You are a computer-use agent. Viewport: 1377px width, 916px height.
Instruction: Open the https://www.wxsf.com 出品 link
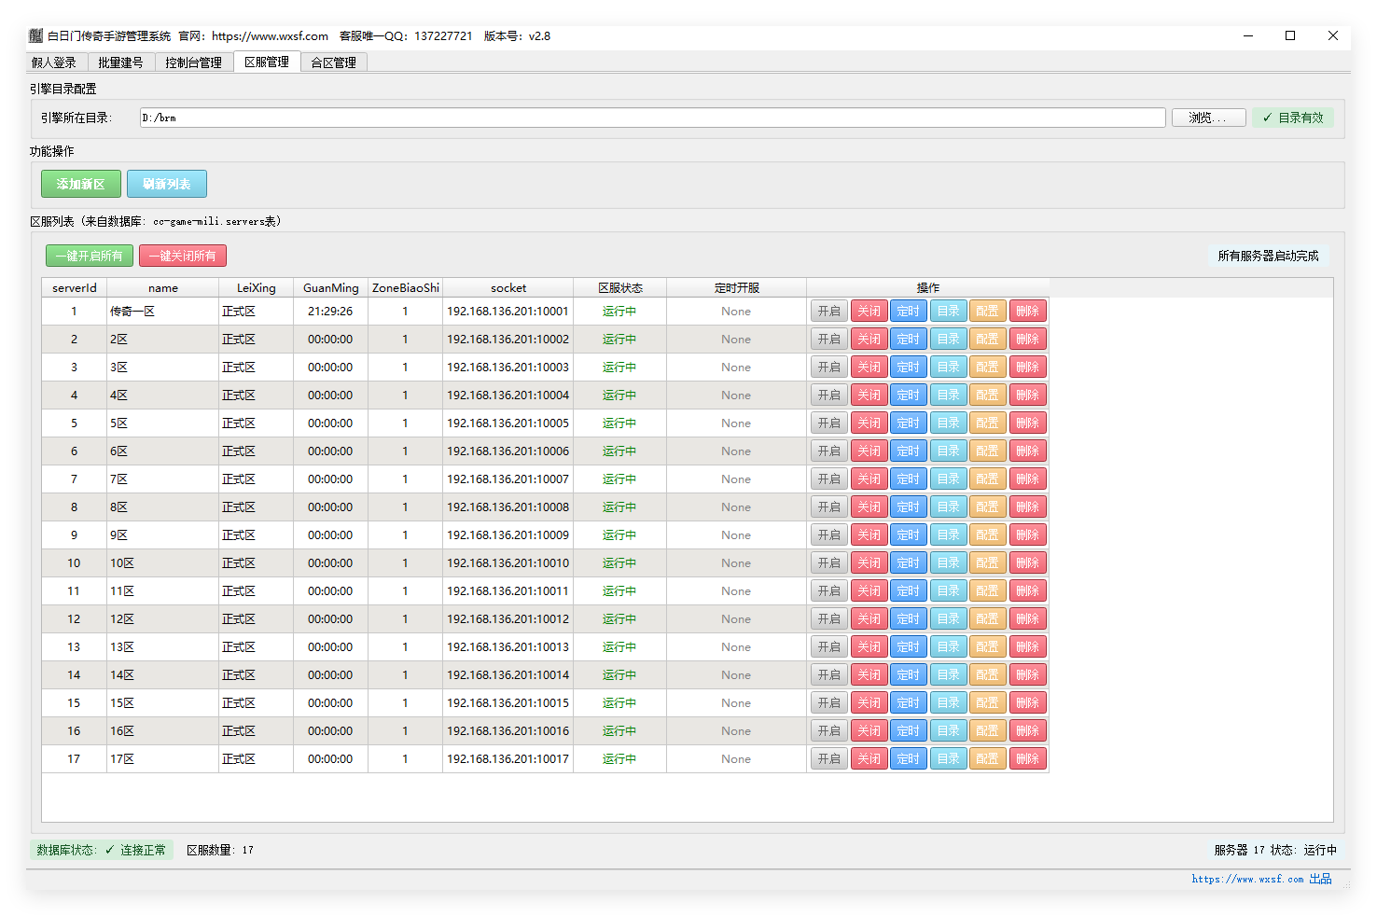pyautogui.click(x=1261, y=879)
